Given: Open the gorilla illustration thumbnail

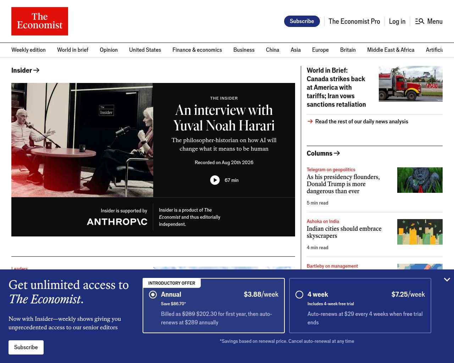Looking at the screenshot, I should (420, 180).
